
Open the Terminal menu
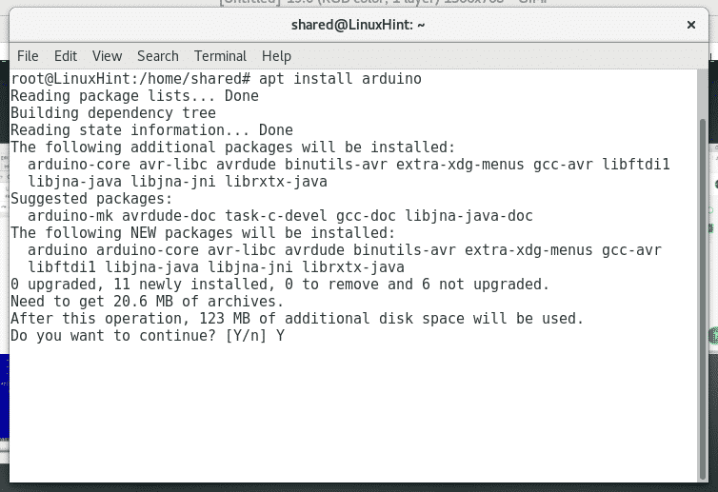coord(220,56)
